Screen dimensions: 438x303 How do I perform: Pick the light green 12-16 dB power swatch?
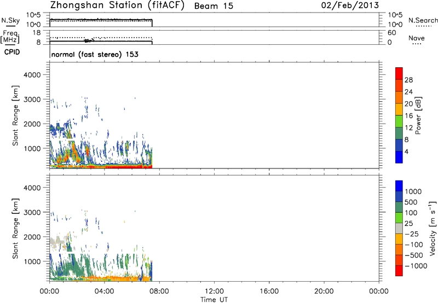399,121
